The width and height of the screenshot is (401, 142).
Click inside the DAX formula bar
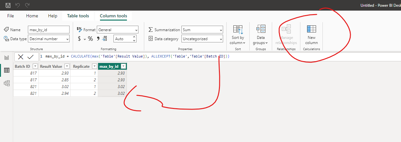point(220,57)
